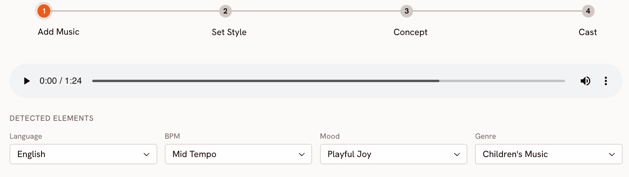Open the Mood dropdown showing Playful Joy
Screen dimensions: 629x177
point(394,154)
